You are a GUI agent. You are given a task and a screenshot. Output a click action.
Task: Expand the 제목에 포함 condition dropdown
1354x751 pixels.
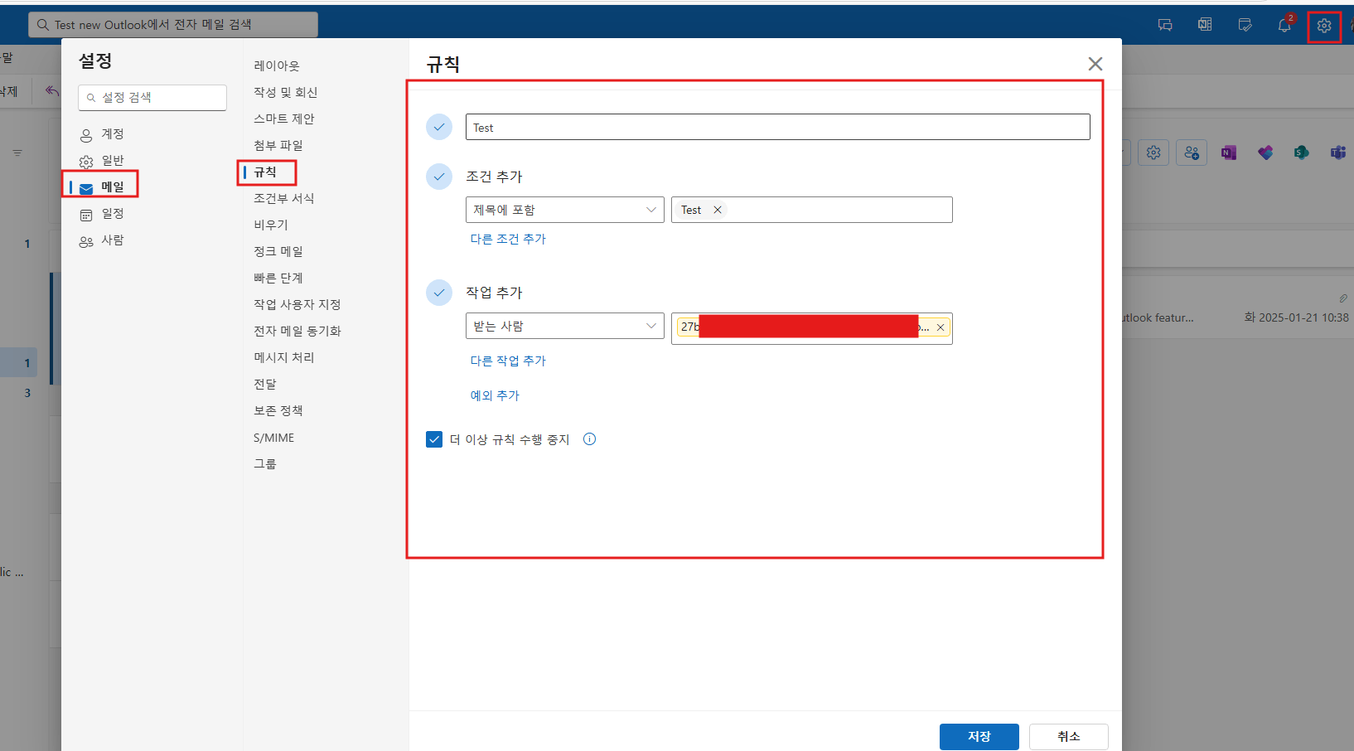point(564,210)
